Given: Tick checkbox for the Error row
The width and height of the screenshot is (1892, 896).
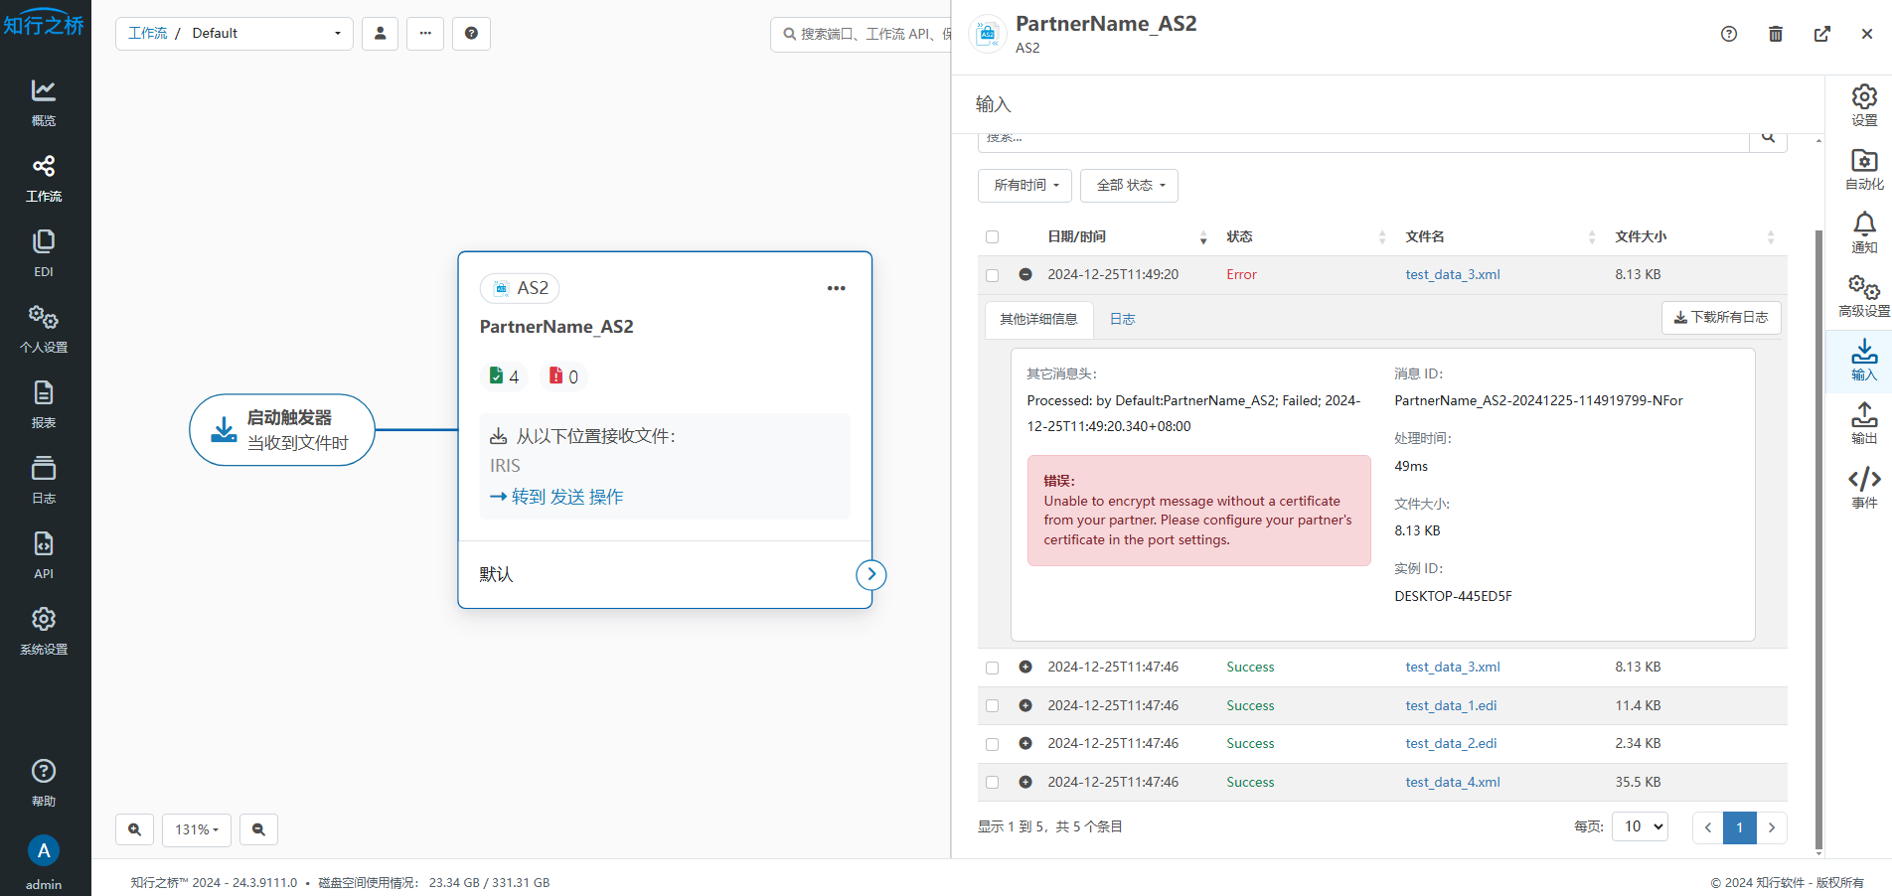Looking at the screenshot, I should pos(992,275).
